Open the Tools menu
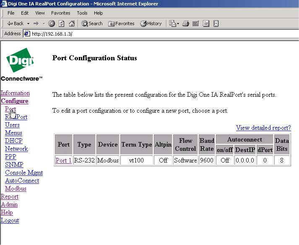Viewport: 299px width, 245px height. coord(82,13)
